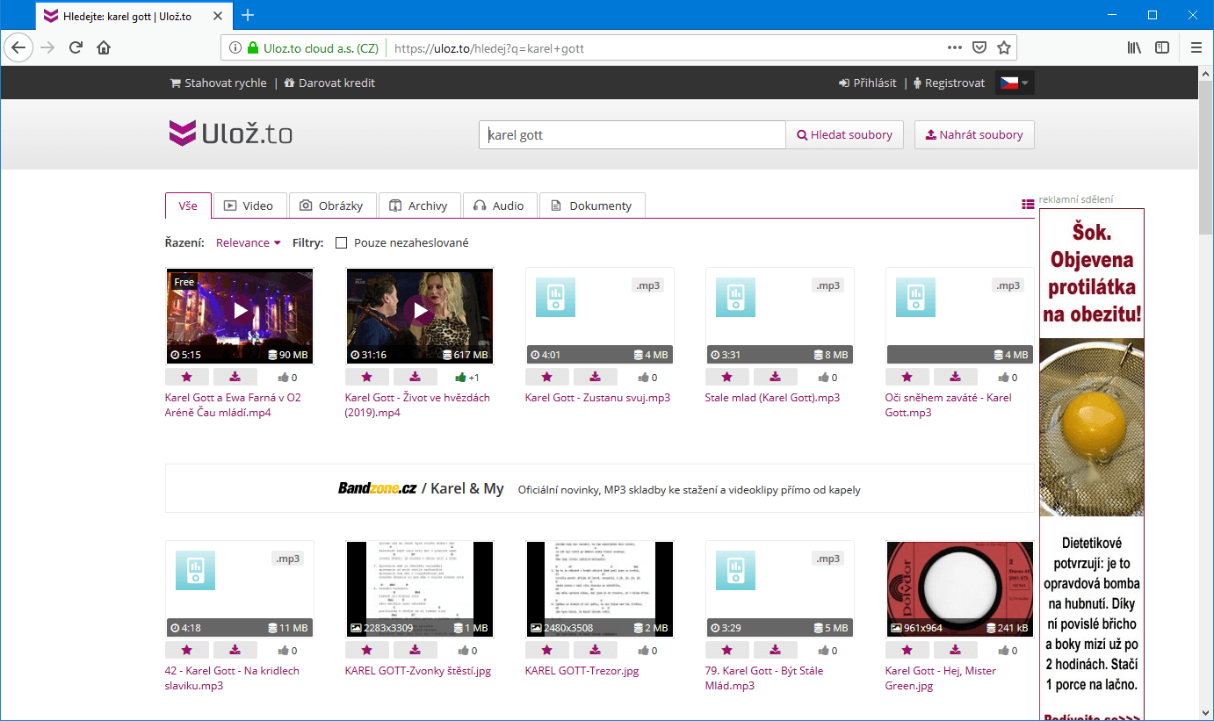Click Stahovat rychle link
The width and height of the screenshot is (1214, 721).
point(219,83)
